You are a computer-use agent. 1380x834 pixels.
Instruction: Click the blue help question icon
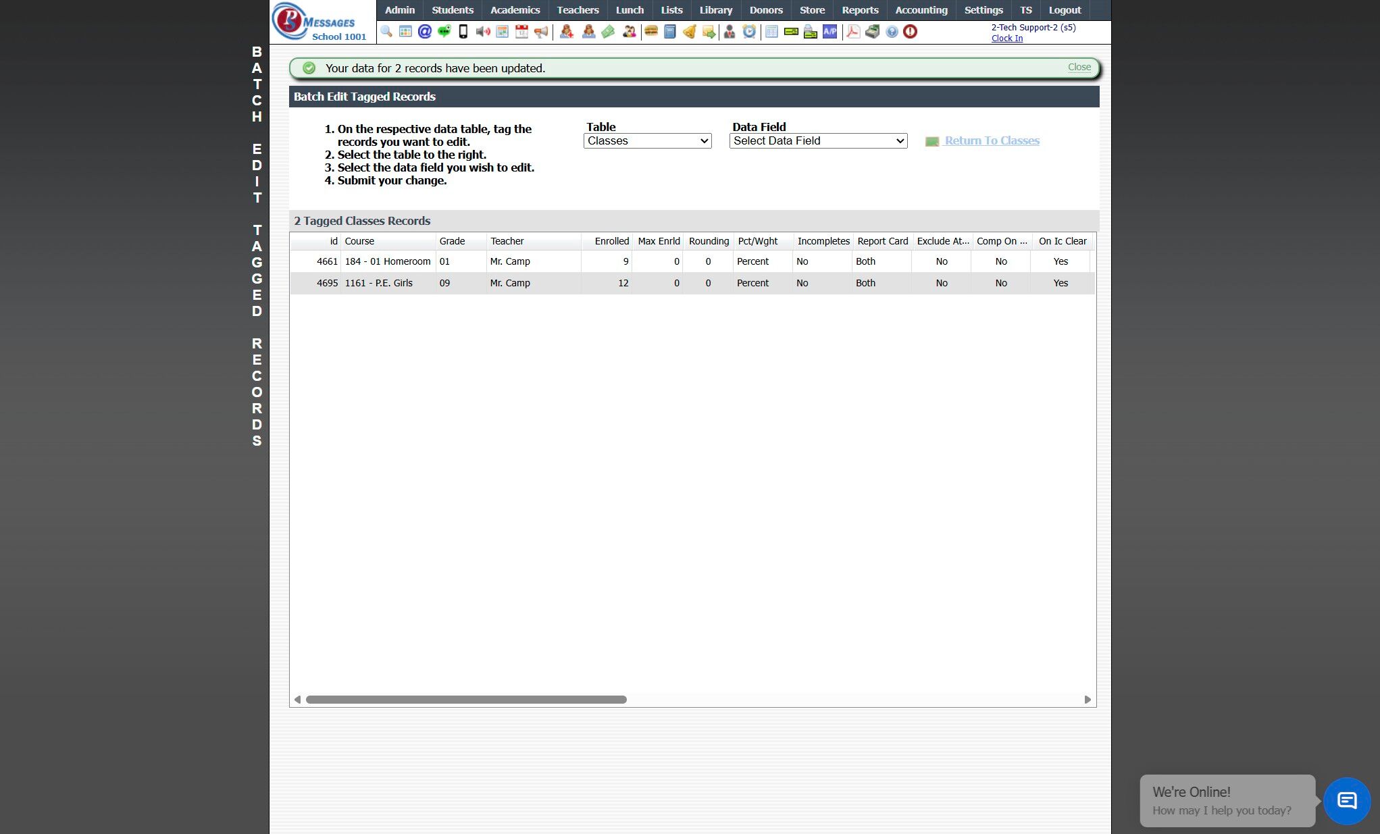click(x=892, y=32)
